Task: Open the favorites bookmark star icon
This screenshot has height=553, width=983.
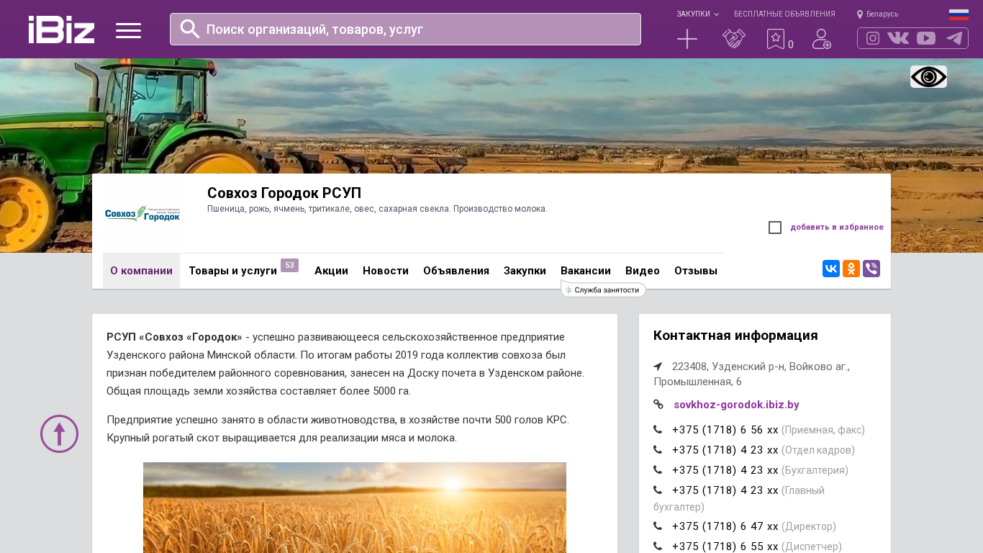Action: (776, 39)
